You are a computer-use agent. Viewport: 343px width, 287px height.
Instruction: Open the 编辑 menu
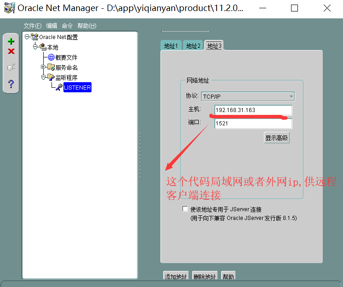[x=51, y=26]
